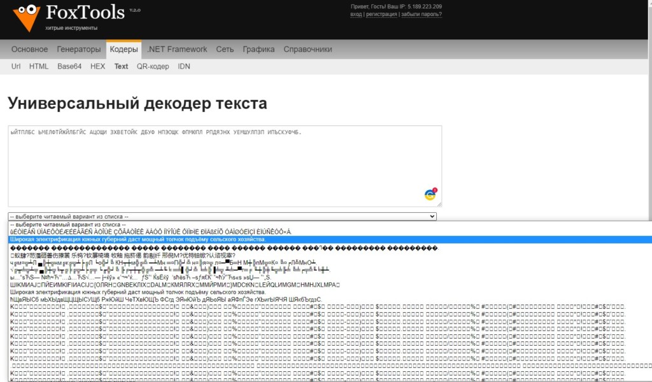Open the .NET Framework menu tab
This screenshot has width=652, height=382.
tap(177, 49)
